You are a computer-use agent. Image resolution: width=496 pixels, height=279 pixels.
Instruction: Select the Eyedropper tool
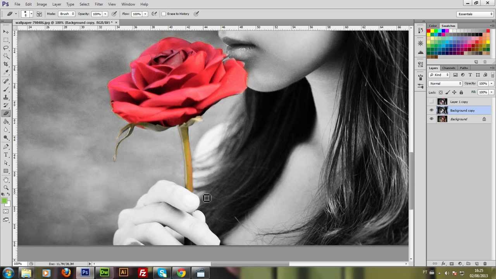[6, 72]
